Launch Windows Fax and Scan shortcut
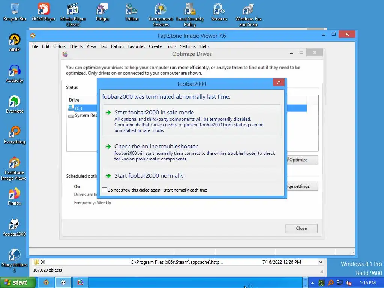The width and height of the screenshot is (384, 288). coord(248,15)
